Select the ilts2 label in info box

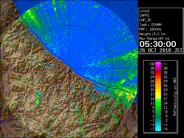click(144, 11)
